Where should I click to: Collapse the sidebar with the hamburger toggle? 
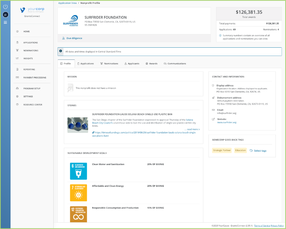[5, 22]
